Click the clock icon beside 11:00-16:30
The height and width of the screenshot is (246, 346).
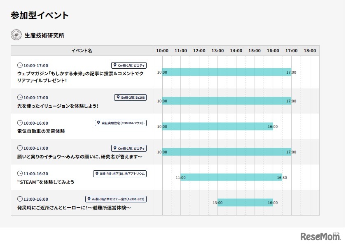tap(20, 174)
